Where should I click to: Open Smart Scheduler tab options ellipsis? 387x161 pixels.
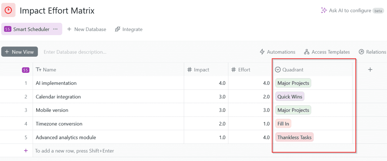click(55, 29)
